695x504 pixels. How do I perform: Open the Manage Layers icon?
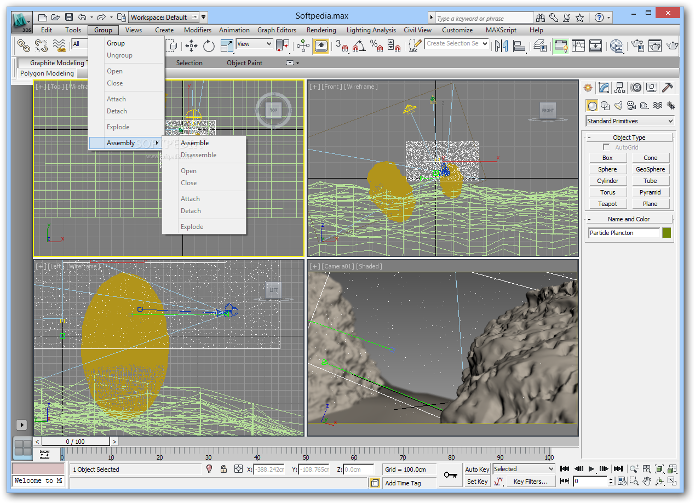(x=539, y=45)
